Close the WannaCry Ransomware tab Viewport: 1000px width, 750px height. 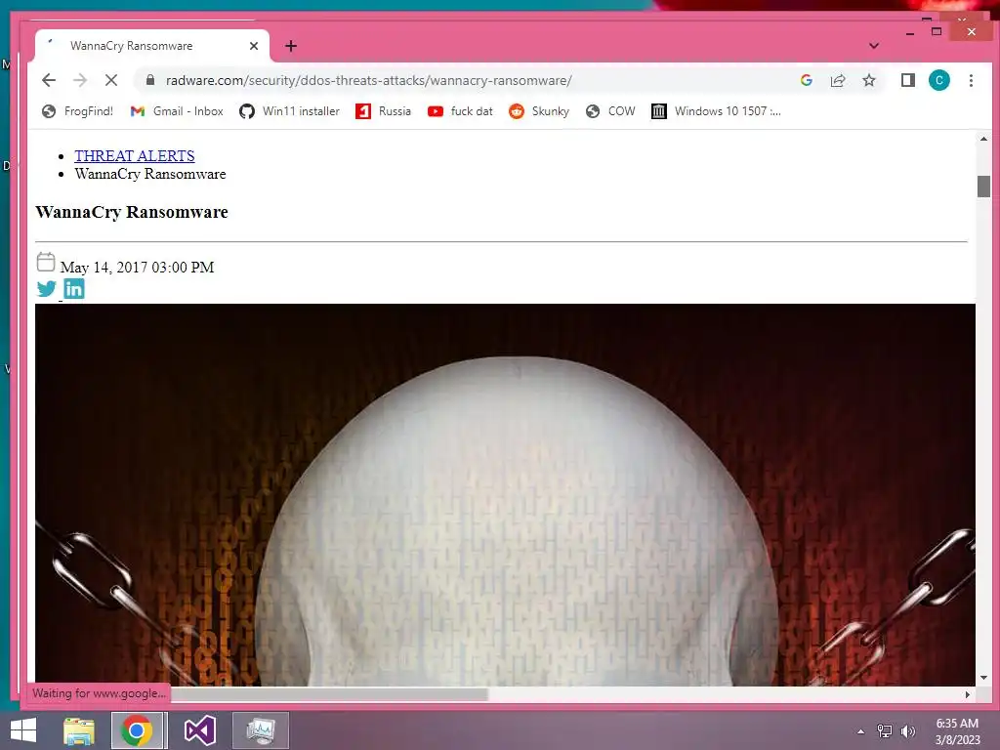pyautogui.click(x=253, y=46)
